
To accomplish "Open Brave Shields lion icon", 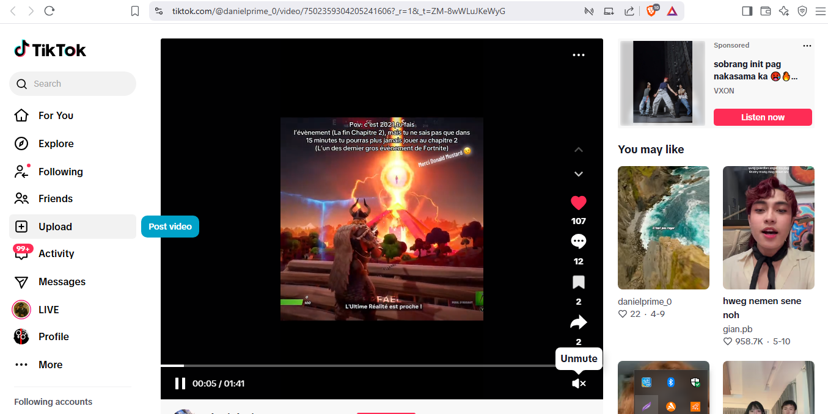I will pos(651,11).
